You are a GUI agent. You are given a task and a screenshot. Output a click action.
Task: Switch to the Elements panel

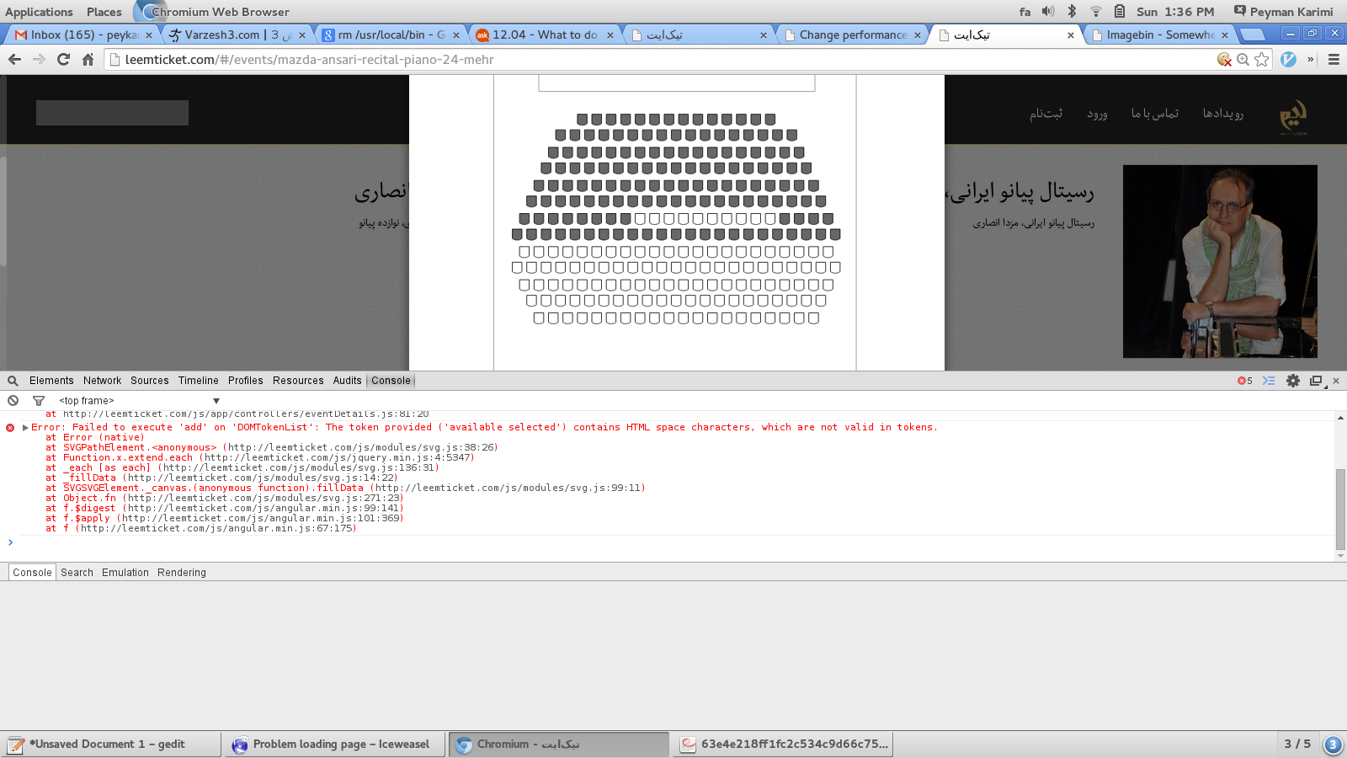51,381
